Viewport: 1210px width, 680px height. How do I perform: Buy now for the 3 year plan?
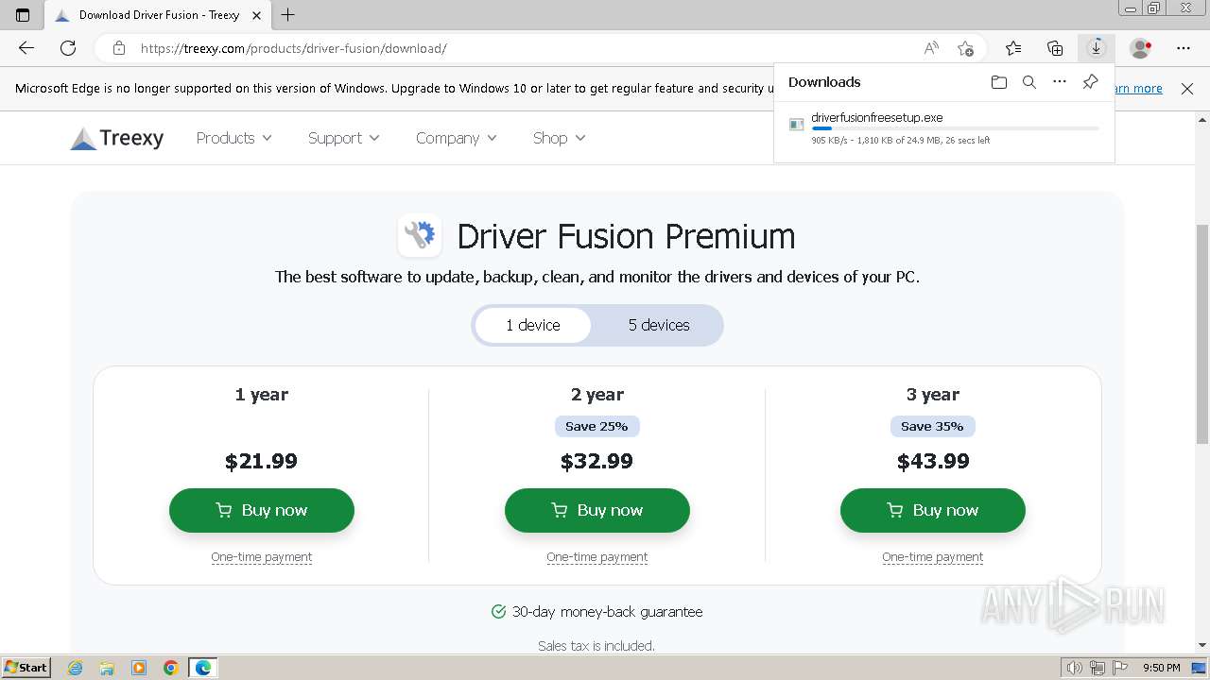933,510
